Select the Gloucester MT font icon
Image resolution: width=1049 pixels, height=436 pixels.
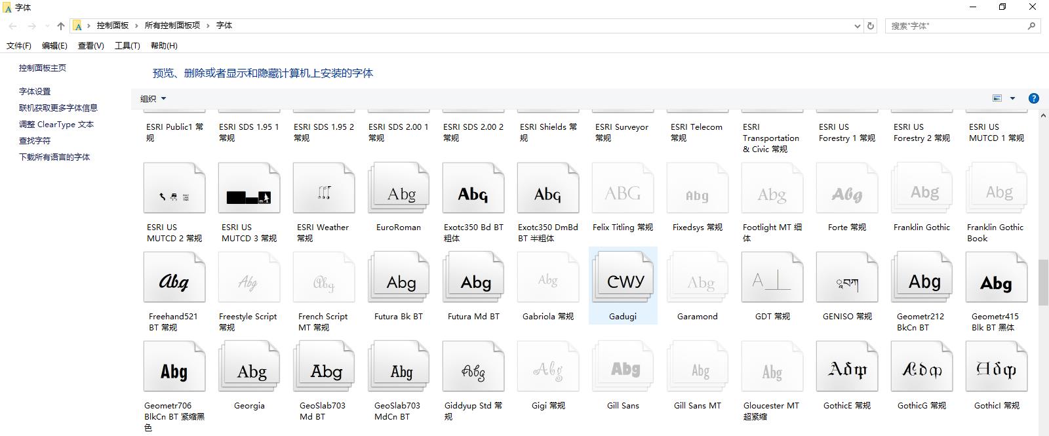[x=772, y=367]
